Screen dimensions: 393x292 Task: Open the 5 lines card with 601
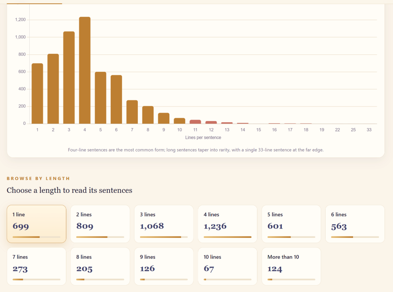click(291, 224)
